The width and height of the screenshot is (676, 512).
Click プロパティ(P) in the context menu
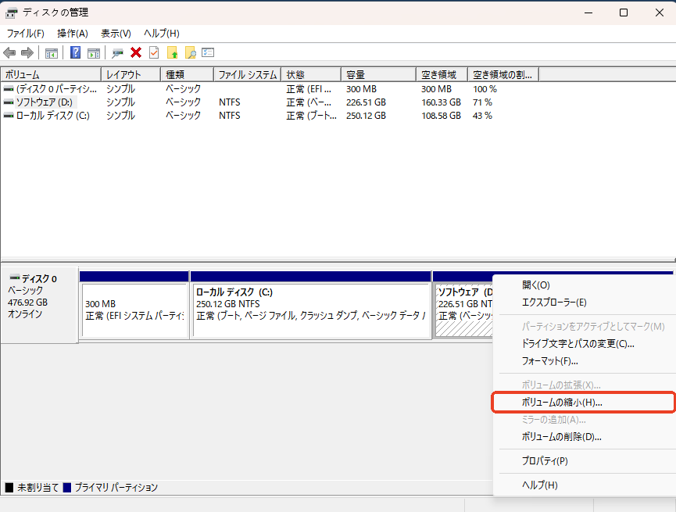click(545, 461)
